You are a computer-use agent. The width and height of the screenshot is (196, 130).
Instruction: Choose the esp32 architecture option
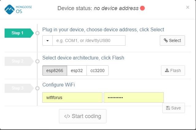[x=77, y=71]
